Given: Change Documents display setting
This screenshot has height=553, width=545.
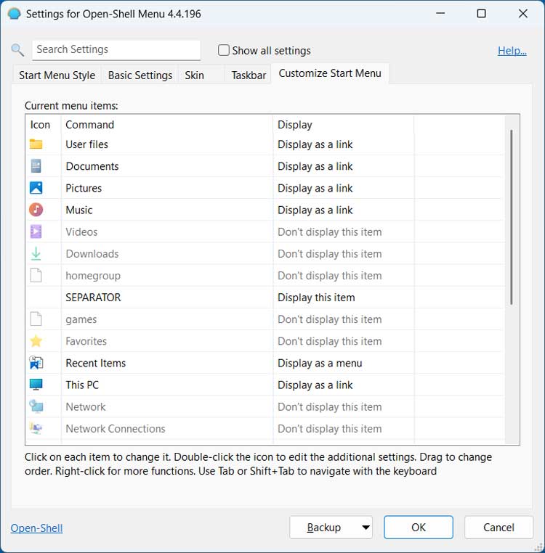Looking at the screenshot, I should pyautogui.click(x=315, y=166).
